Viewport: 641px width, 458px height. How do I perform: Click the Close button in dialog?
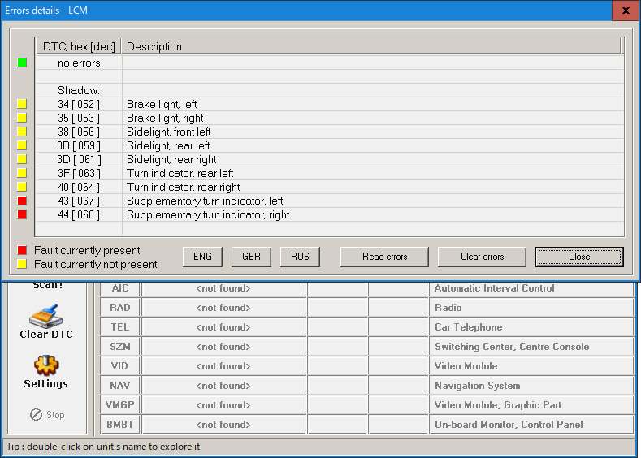pos(579,257)
